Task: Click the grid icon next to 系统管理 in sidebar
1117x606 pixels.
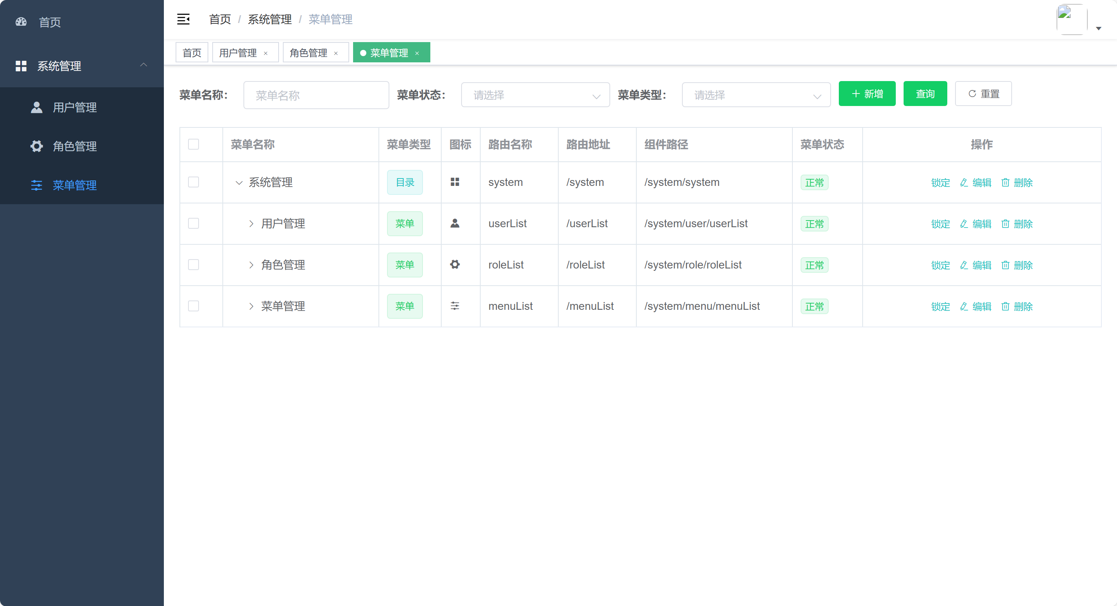Action: click(21, 66)
